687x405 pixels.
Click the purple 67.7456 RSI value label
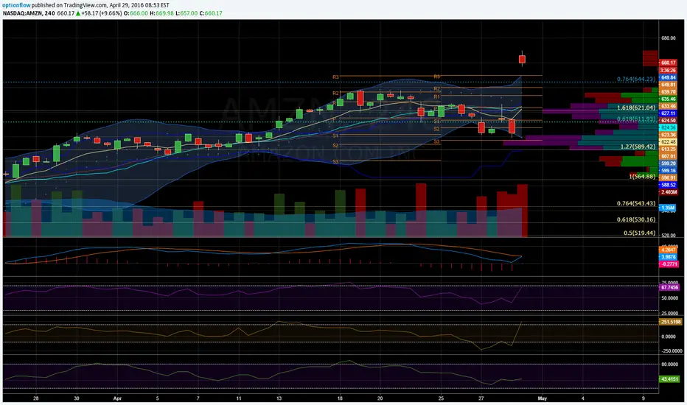[x=669, y=288]
